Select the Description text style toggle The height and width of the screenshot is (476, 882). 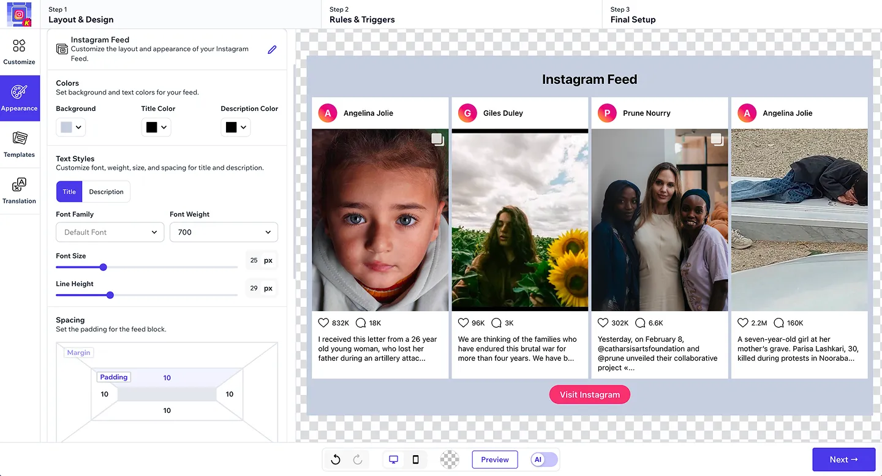click(x=106, y=192)
